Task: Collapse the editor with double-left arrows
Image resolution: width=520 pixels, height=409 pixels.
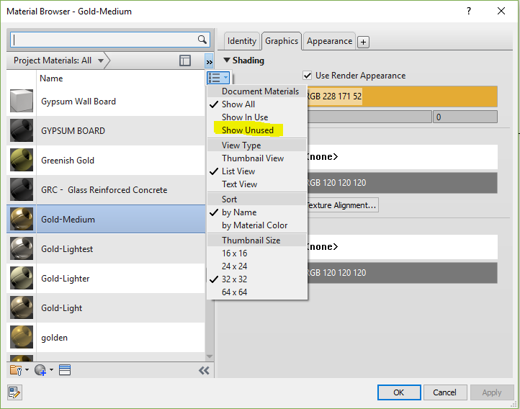Action: (204, 370)
